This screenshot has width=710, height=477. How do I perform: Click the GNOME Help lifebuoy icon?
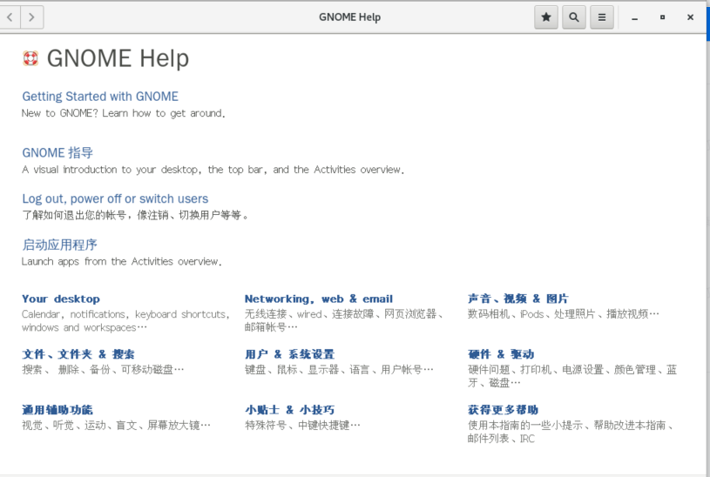30,58
